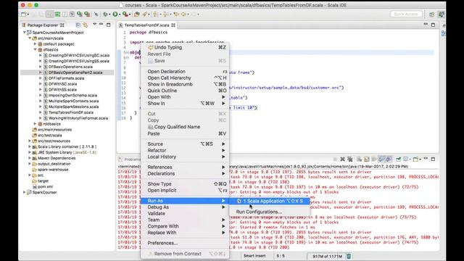Click the Open Perspective icon near Quick Access
Viewport: 464px width, 261px height.
tap(432, 14)
